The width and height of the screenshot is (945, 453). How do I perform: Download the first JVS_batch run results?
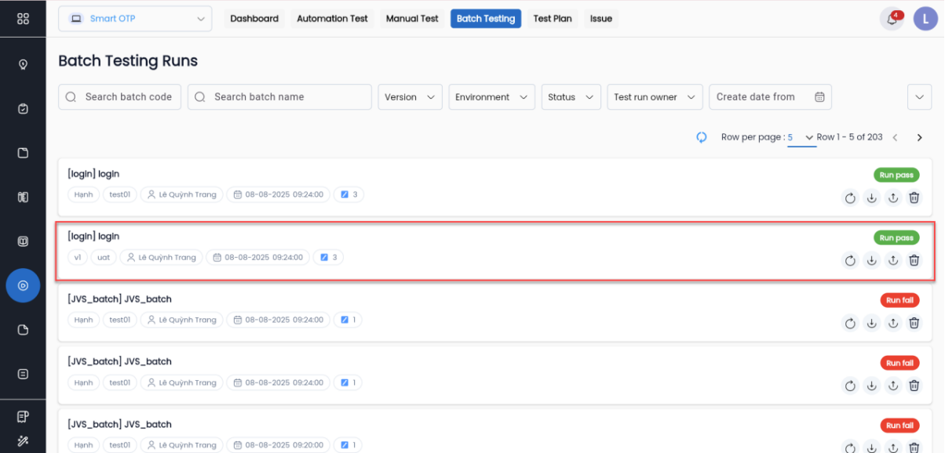(x=871, y=322)
